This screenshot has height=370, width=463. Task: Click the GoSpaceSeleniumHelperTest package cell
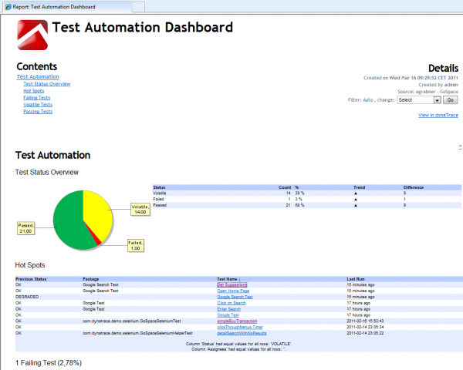(x=137, y=333)
